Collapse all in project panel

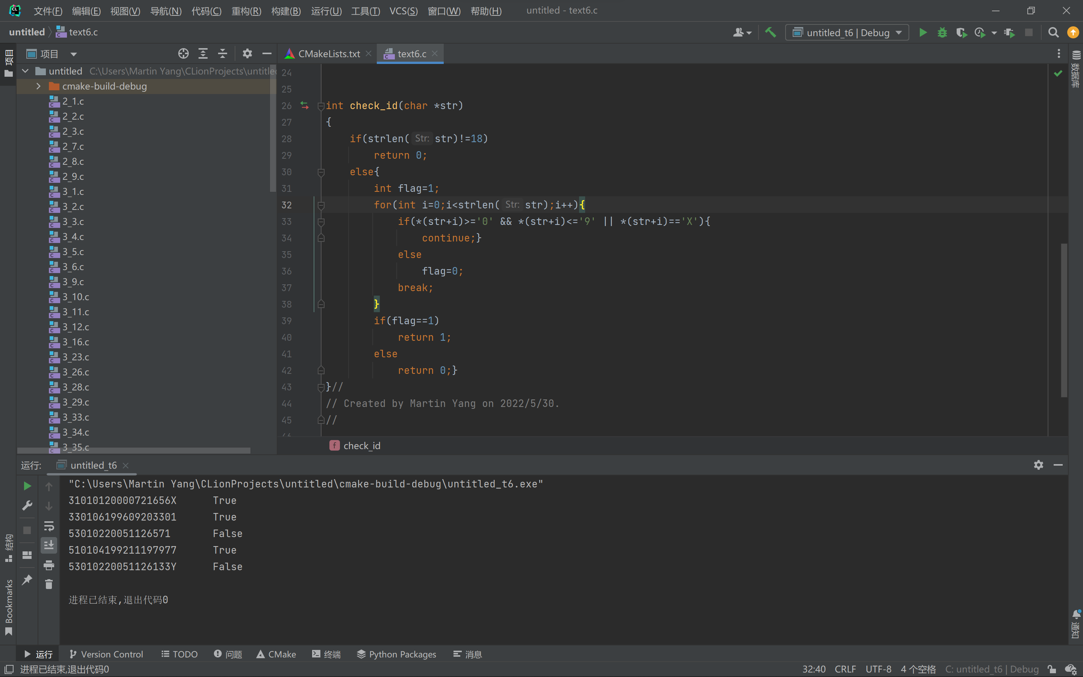222,54
